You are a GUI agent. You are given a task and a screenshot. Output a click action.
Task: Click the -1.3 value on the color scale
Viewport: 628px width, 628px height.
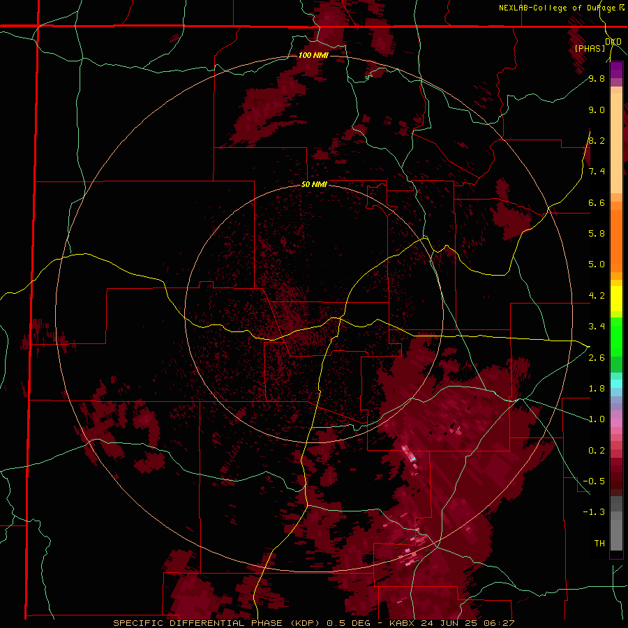(x=595, y=512)
